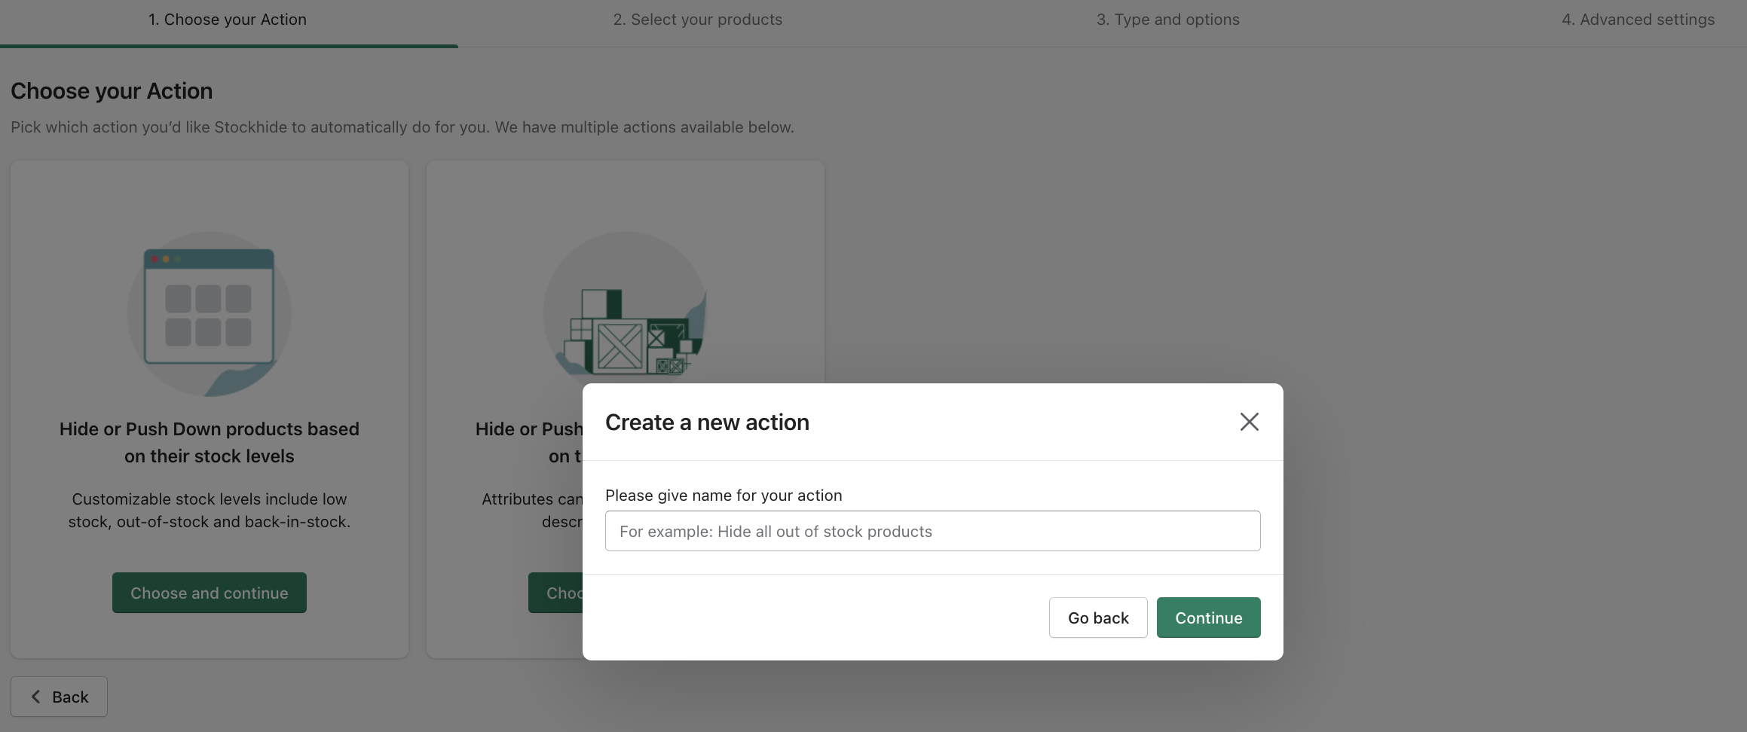The height and width of the screenshot is (732, 1747).
Task: Click Choose and continue for stock levels
Action: (209, 593)
